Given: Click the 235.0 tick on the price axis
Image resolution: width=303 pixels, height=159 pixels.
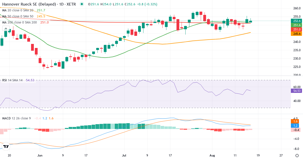Looking at the screenshot, I should tap(297, 50).
